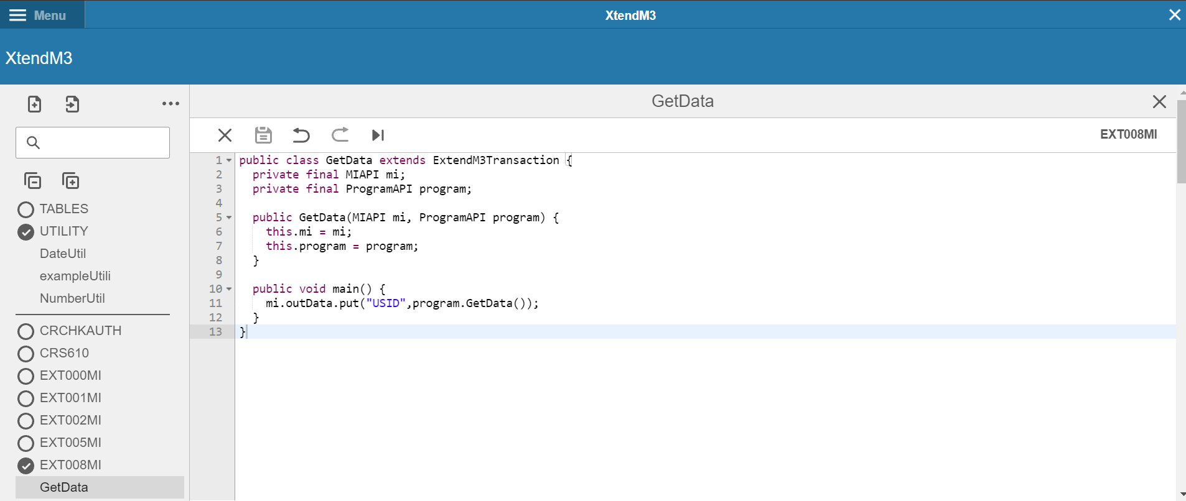This screenshot has width=1186, height=501.
Task: Click line number 13 in the gutter
Action: coord(215,332)
